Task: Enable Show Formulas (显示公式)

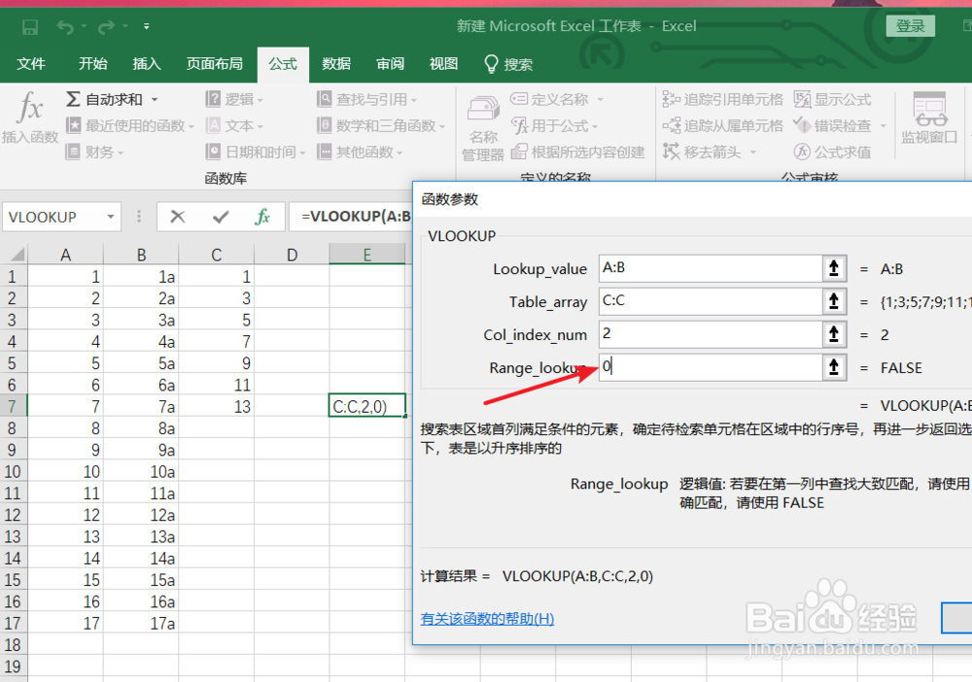Action: click(826, 98)
